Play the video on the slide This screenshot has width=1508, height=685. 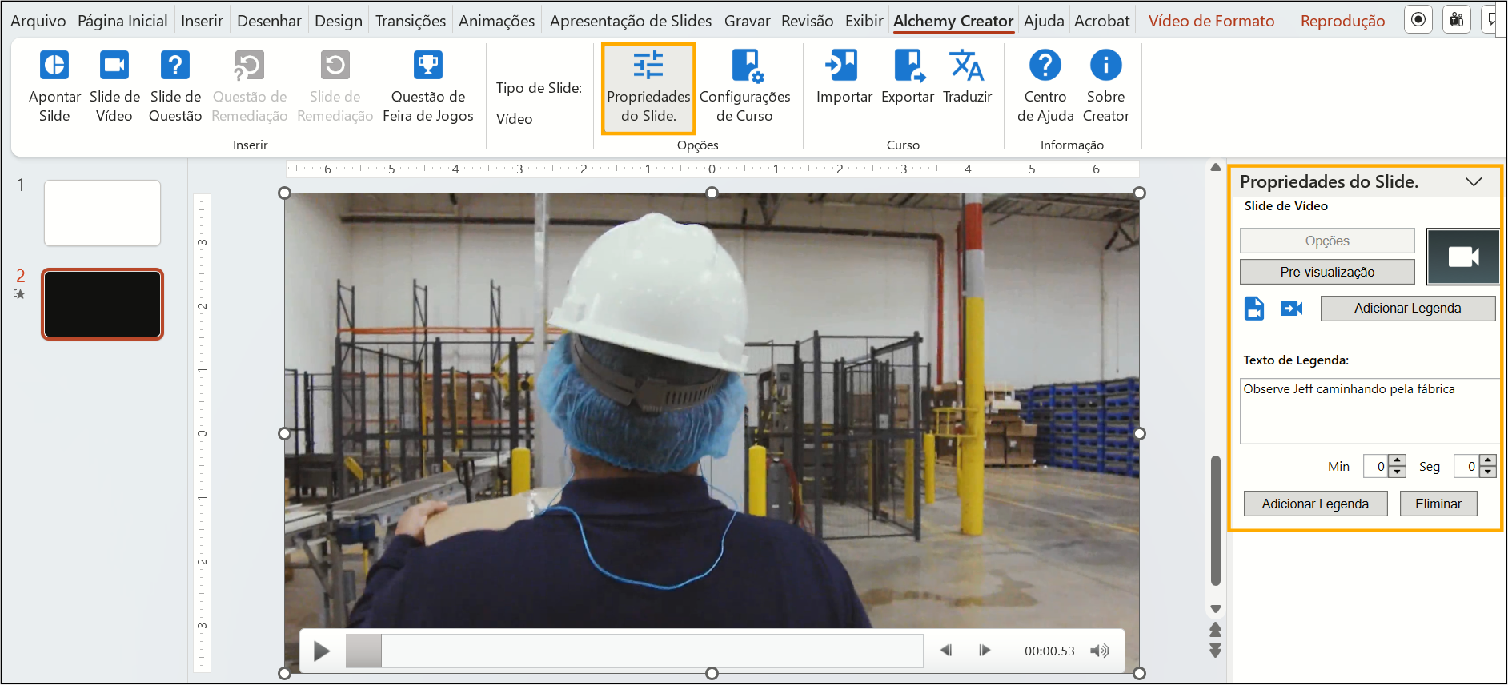pos(322,651)
